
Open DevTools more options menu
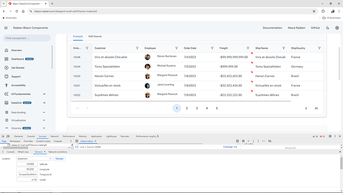pyautogui.click(x=335, y=136)
